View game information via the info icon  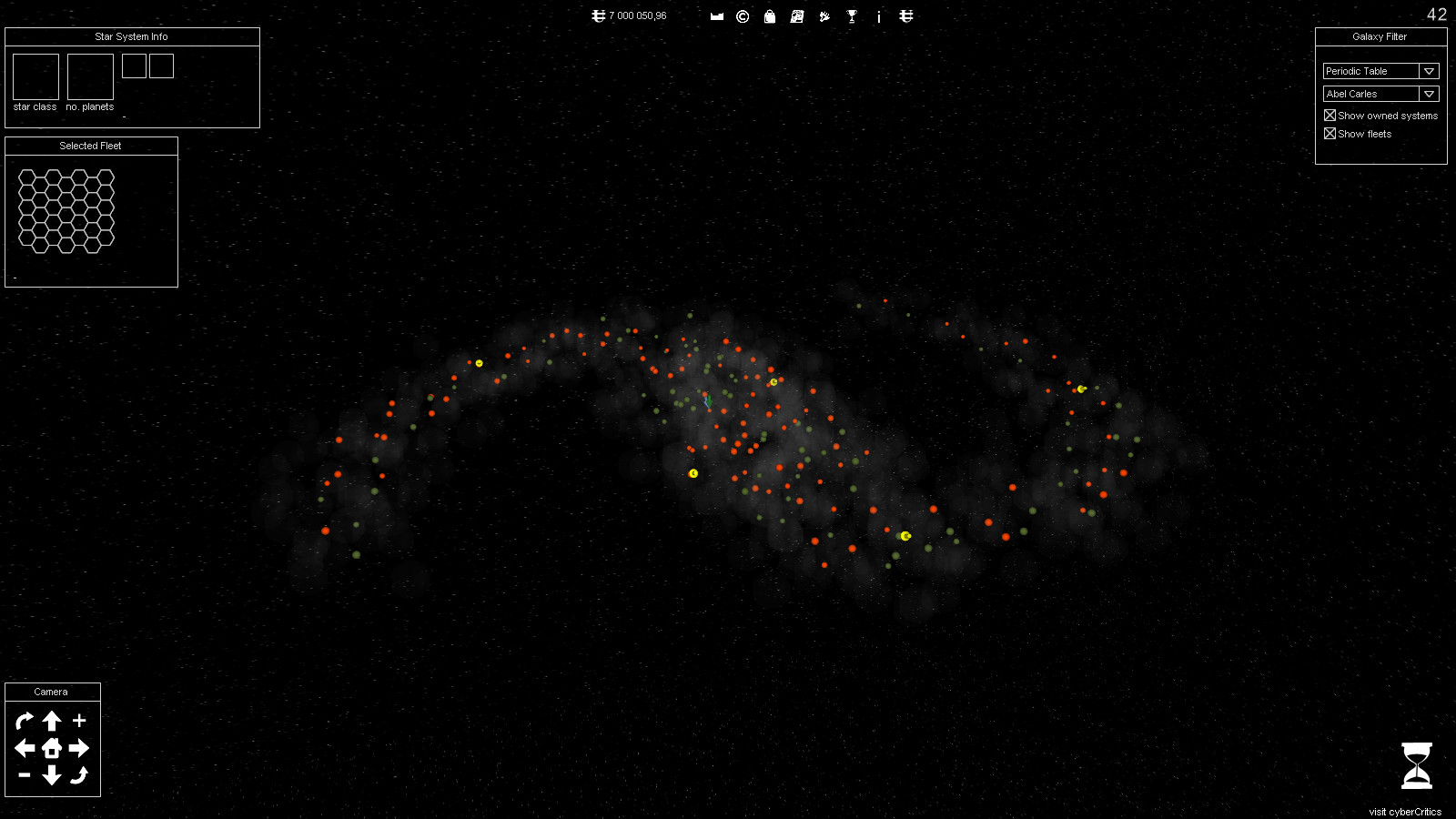tap(878, 16)
